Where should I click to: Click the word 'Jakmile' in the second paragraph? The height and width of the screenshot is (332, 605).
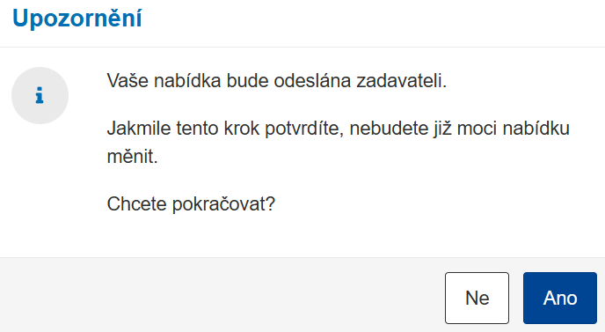[x=139, y=129]
